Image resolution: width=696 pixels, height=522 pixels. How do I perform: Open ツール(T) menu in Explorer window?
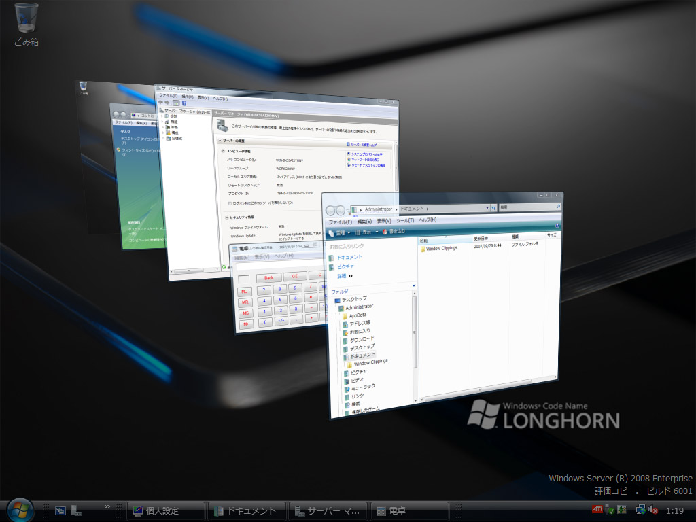405,220
